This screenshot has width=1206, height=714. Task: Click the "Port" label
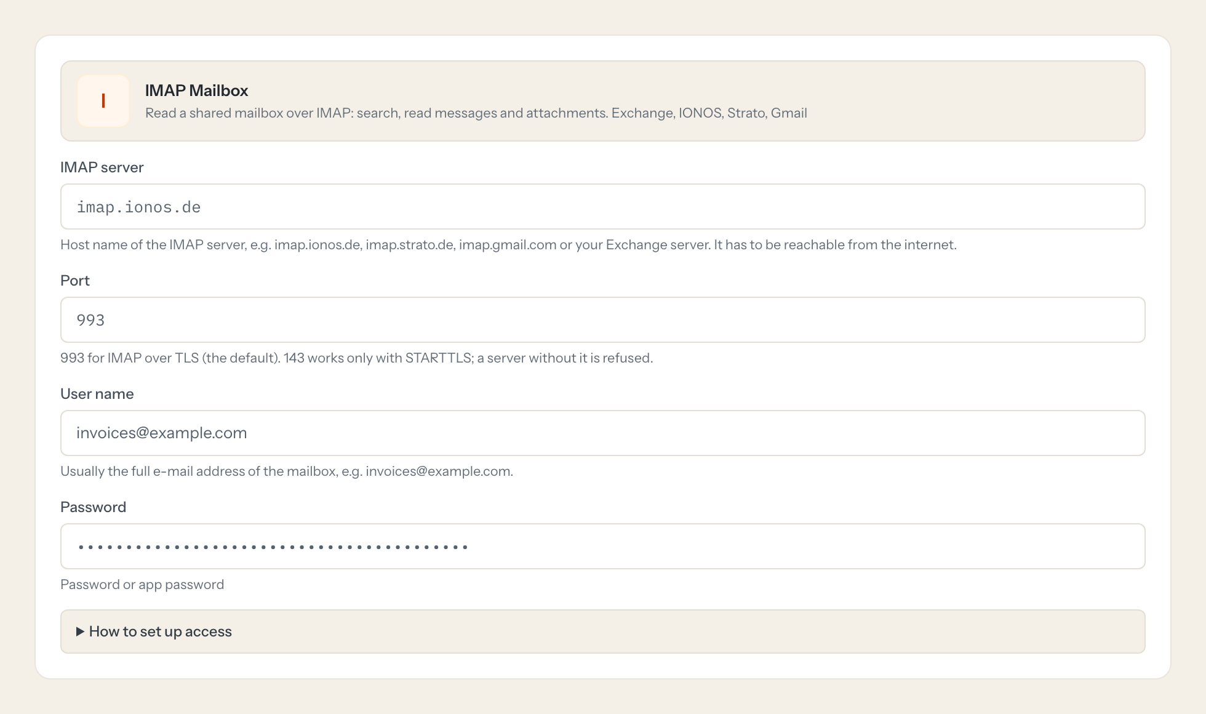tap(75, 281)
